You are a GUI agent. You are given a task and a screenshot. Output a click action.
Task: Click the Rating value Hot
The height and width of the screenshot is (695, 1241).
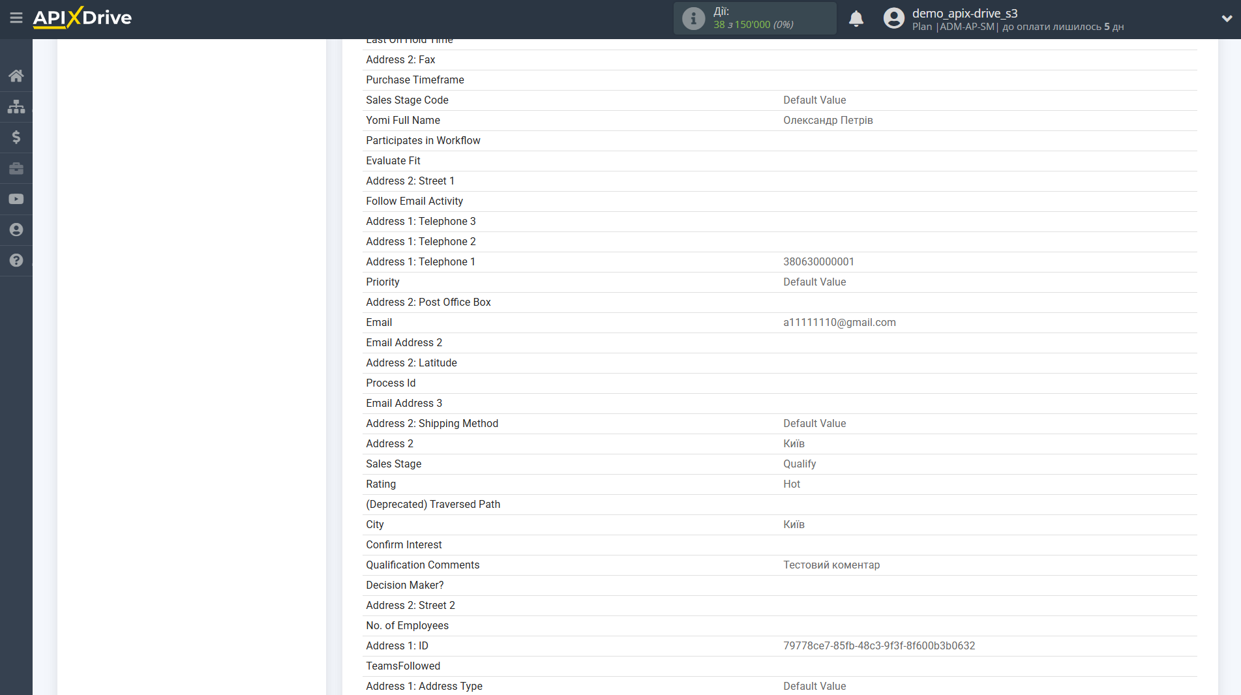pos(792,484)
